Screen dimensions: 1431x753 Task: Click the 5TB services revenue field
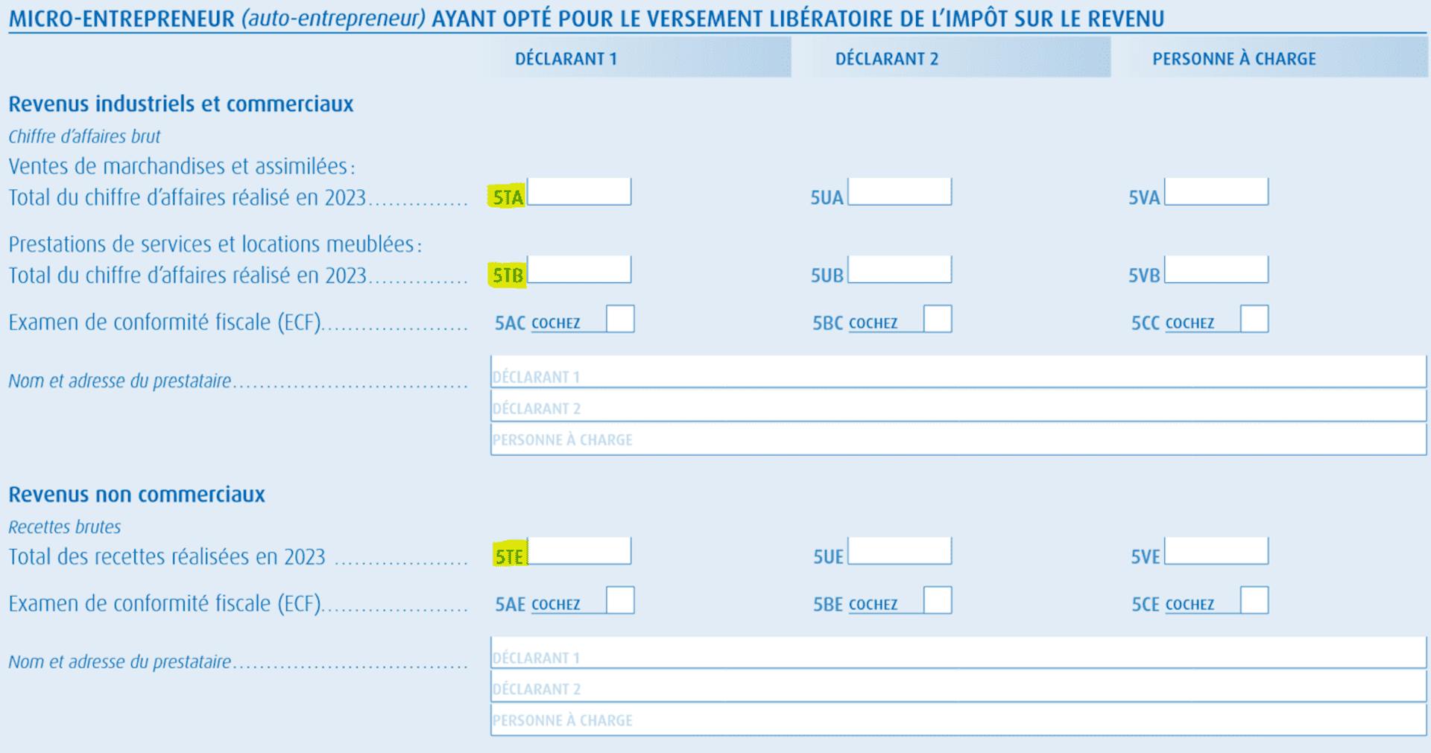click(579, 270)
